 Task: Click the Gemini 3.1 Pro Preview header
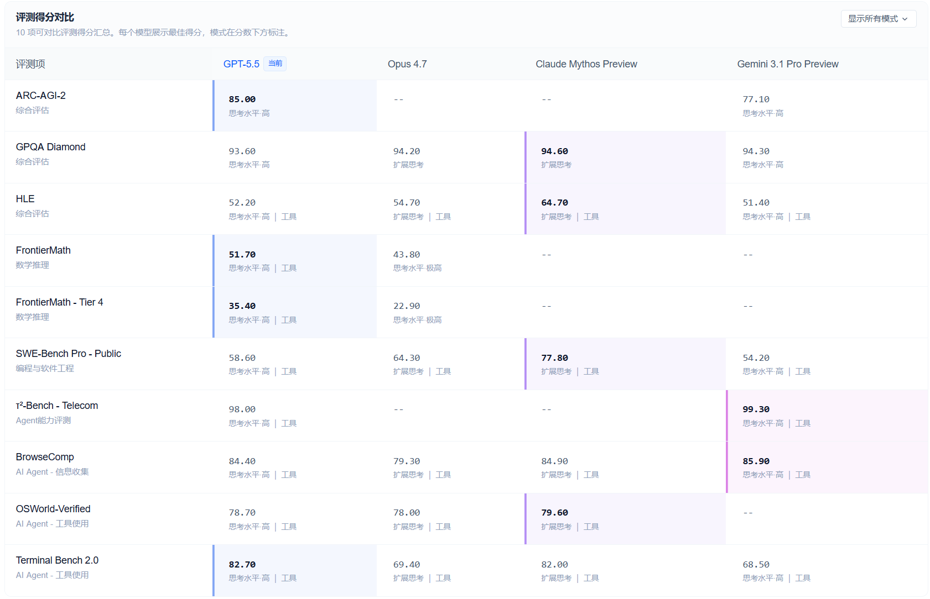(787, 64)
